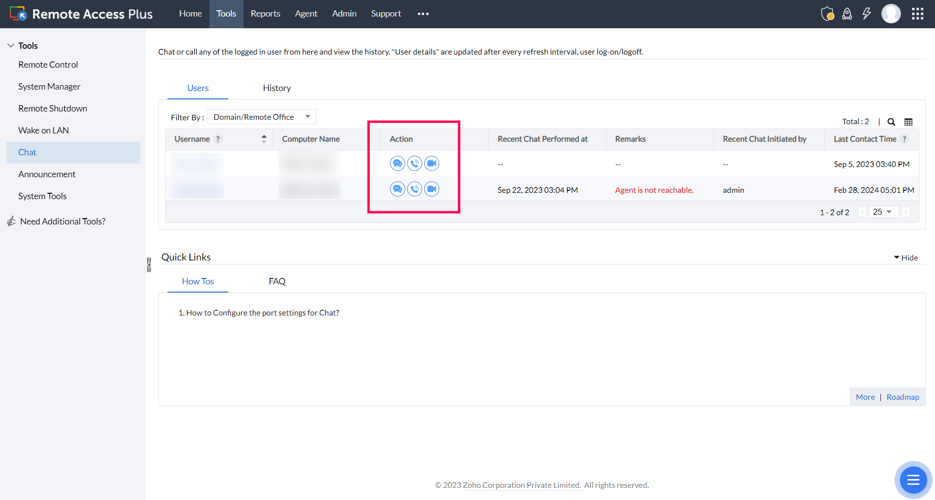Go to the Home menu
Screen dimensions: 935x500
190,14
